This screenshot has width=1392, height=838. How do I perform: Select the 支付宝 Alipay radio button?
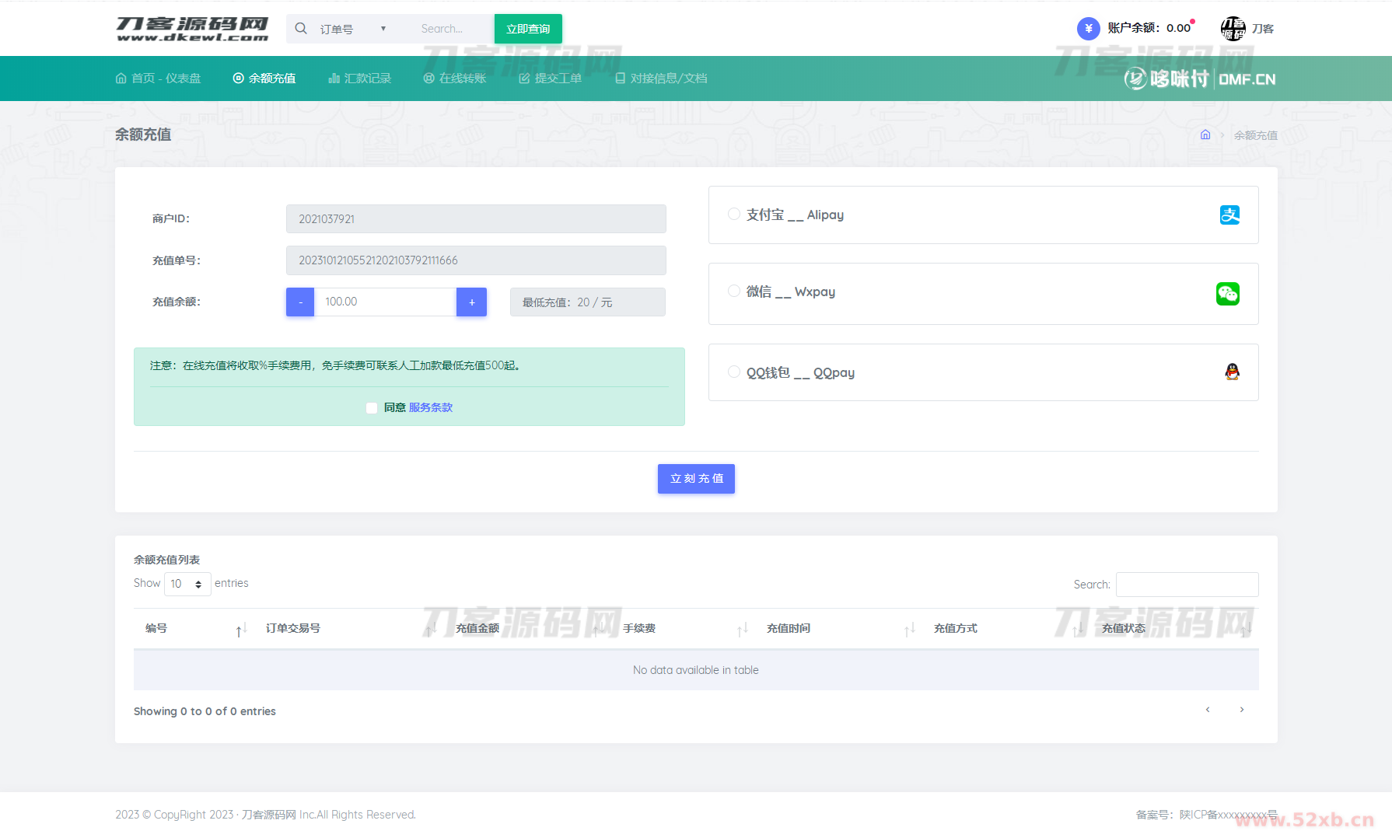[733, 214]
